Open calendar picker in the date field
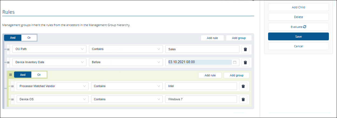This screenshot has height=118, width=337. tap(235, 62)
